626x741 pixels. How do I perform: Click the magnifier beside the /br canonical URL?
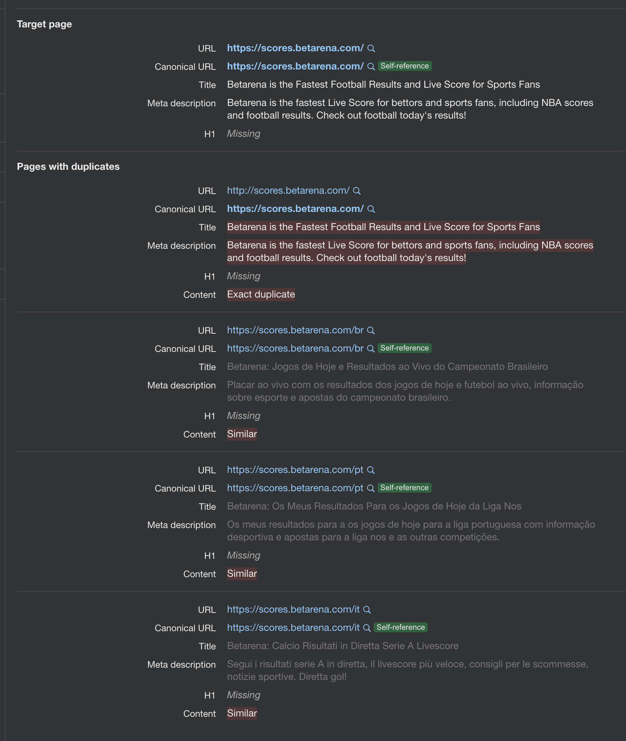click(371, 348)
